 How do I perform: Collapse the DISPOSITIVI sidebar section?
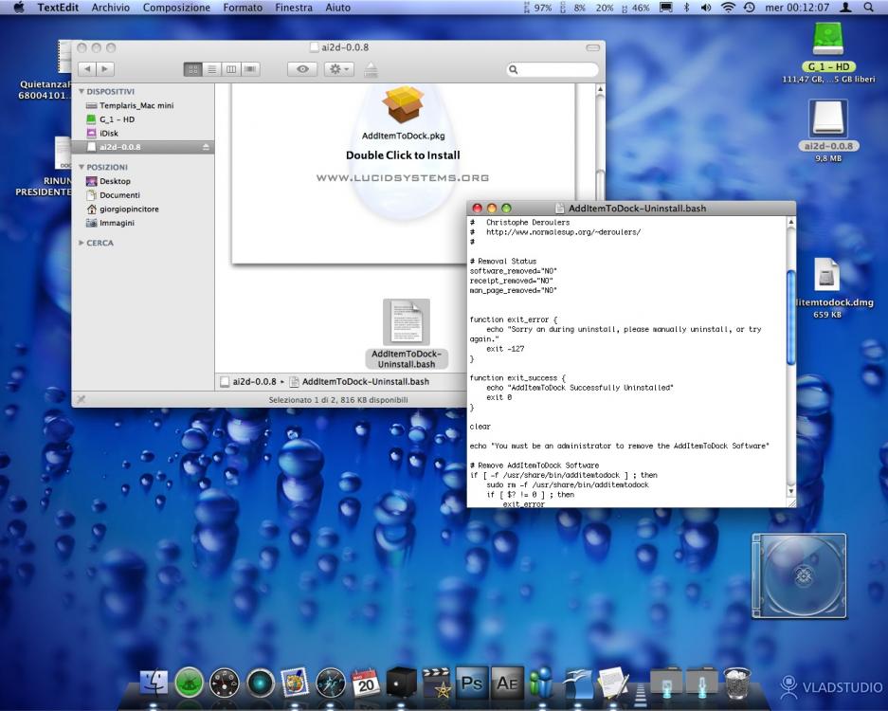(x=82, y=91)
